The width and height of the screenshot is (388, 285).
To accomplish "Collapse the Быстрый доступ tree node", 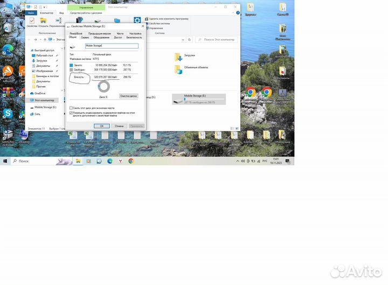I will coord(31,50).
